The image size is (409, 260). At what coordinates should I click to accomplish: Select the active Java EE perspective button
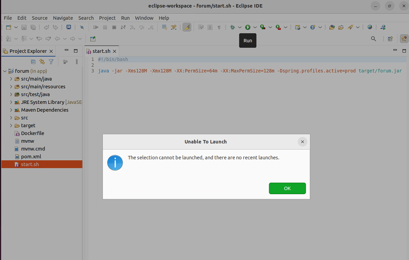pos(404,39)
